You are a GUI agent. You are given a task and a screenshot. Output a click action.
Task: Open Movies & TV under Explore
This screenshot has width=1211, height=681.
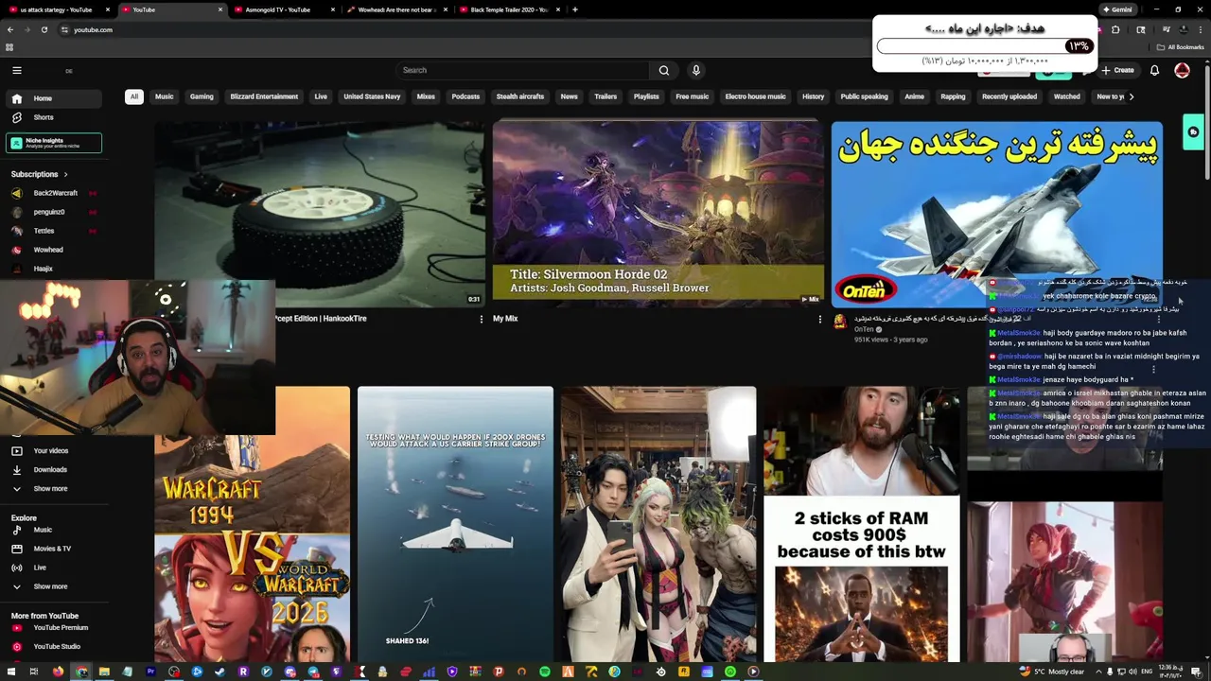tap(54, 549)
